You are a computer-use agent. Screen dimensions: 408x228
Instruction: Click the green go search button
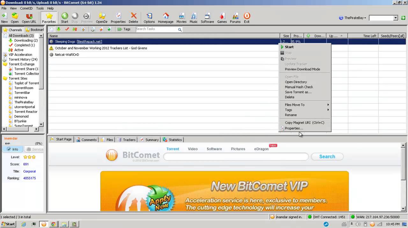tap(403, 18)
